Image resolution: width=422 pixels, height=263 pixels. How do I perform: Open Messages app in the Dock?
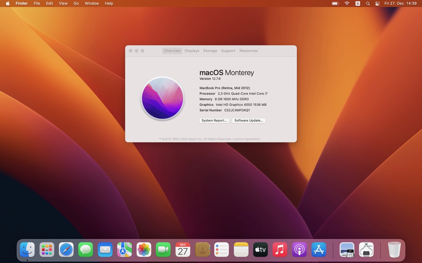point(86,250)
